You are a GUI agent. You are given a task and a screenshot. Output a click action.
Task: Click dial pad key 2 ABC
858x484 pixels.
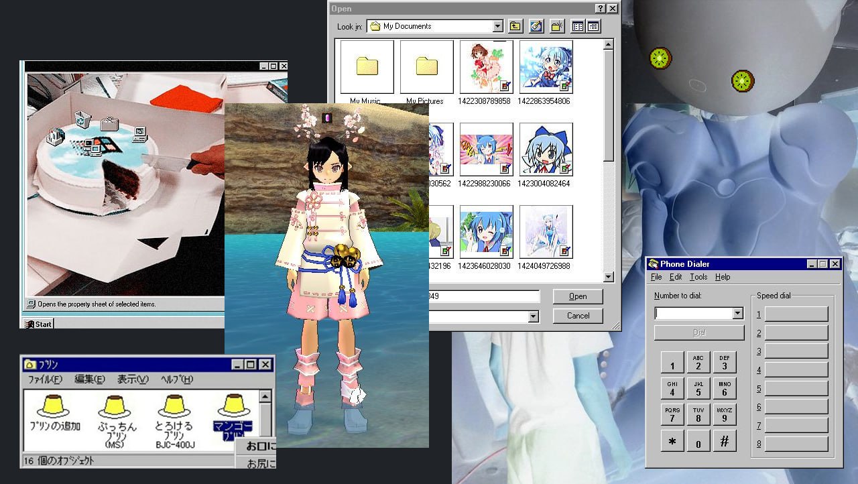[698, 363]
